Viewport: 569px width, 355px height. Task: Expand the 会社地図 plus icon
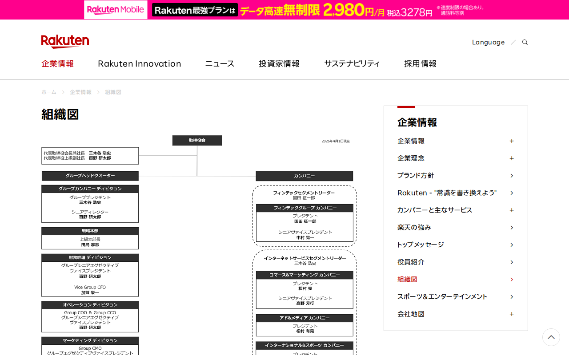[512, 314]
